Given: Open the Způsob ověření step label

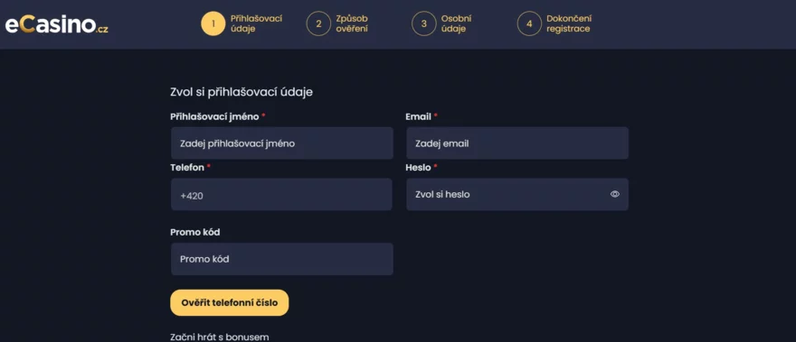Looking at the screenshot, I should [x=352, y=23].
